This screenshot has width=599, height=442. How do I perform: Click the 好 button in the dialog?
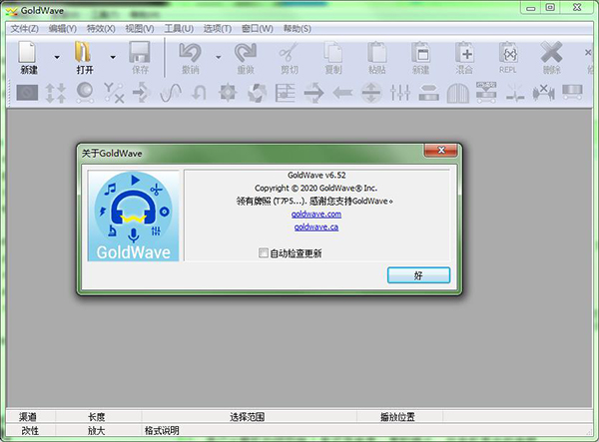(418, 275)
